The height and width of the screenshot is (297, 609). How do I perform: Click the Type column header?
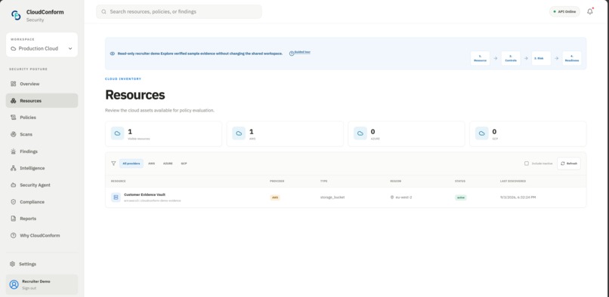pos(324,181)
